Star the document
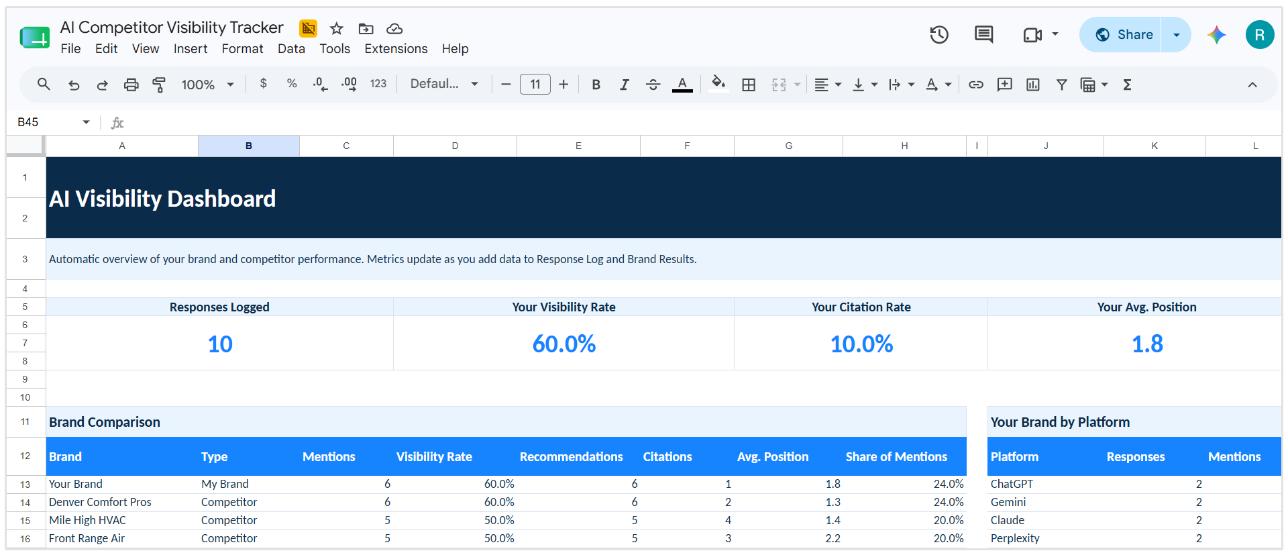This screenshot has width=1288, height=557. click(x=337, y=28)
